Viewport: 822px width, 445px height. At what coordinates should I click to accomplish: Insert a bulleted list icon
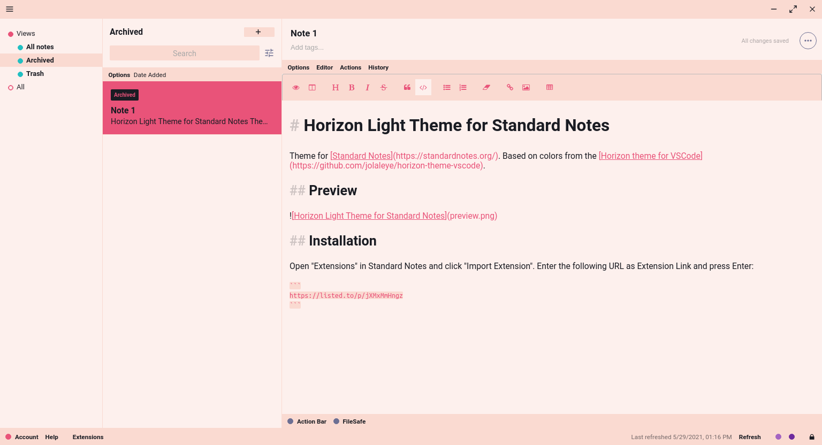[447, 88]
